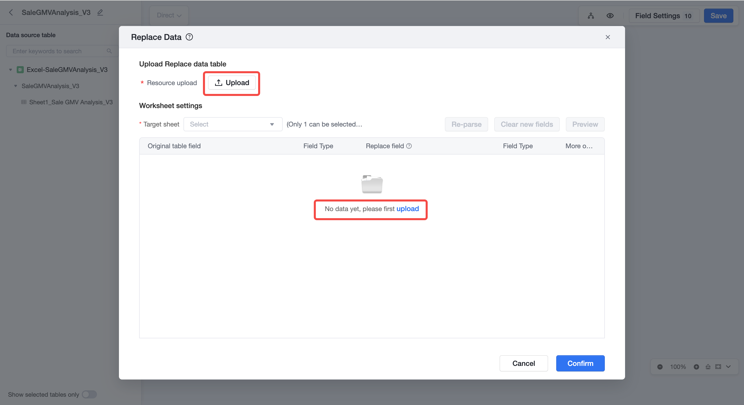Collapse the Excel-SaleGMVAnalysis_V3 tree node
Image resolution: width=744 pixels, height=405 pixels.
(11, 70)
